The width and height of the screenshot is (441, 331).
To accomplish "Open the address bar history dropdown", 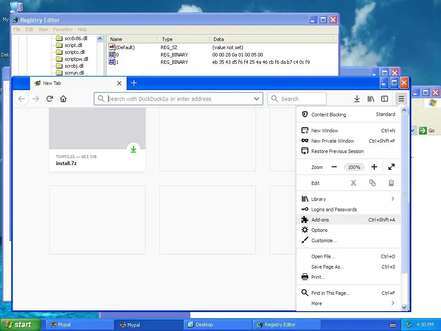I will [257, 99].
